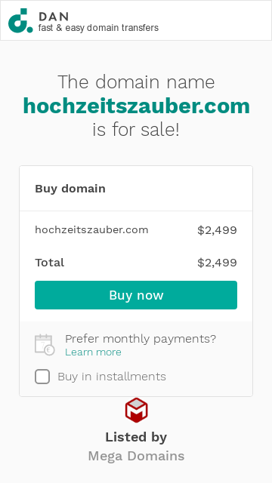The width and height of the screenshot is (272, 483).
Task: Click the red Mega Domains cube logo
Action: (x=136, y=410)
